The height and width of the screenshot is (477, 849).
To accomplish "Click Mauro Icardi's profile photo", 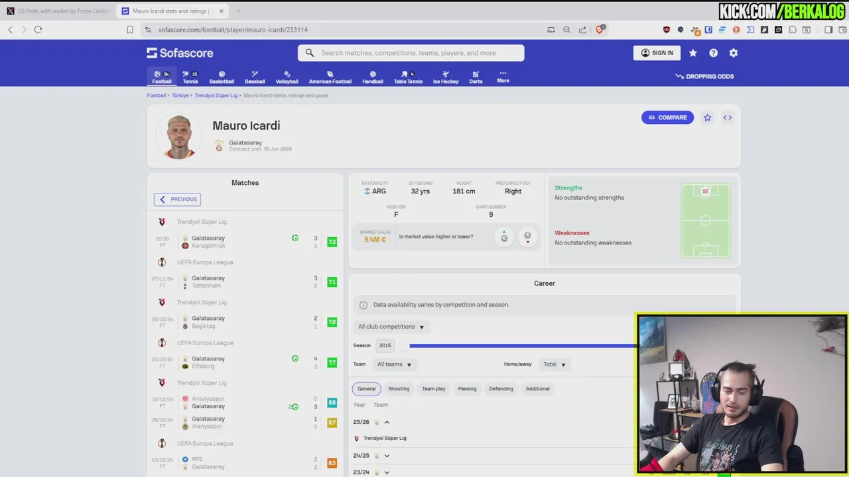I will click(178, 136).
